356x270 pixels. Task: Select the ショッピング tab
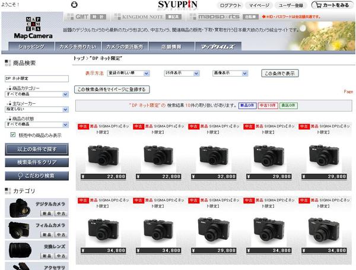[31, 46]
